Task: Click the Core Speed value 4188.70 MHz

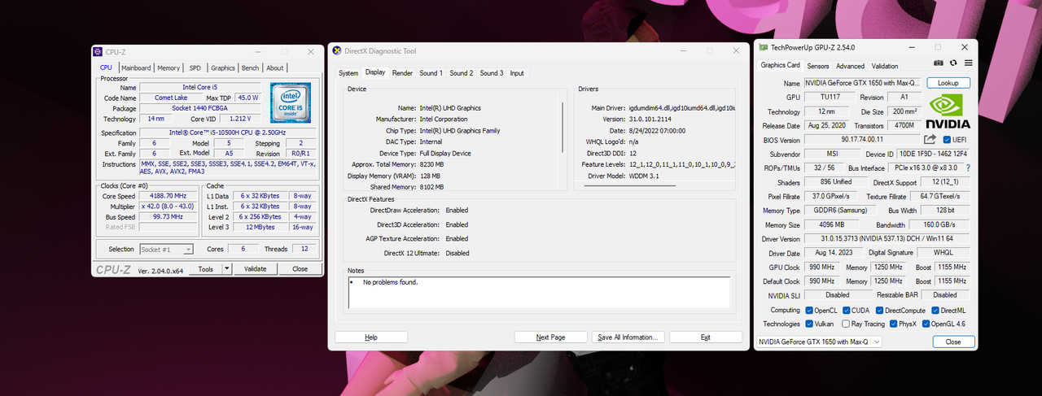Action: 169,196
